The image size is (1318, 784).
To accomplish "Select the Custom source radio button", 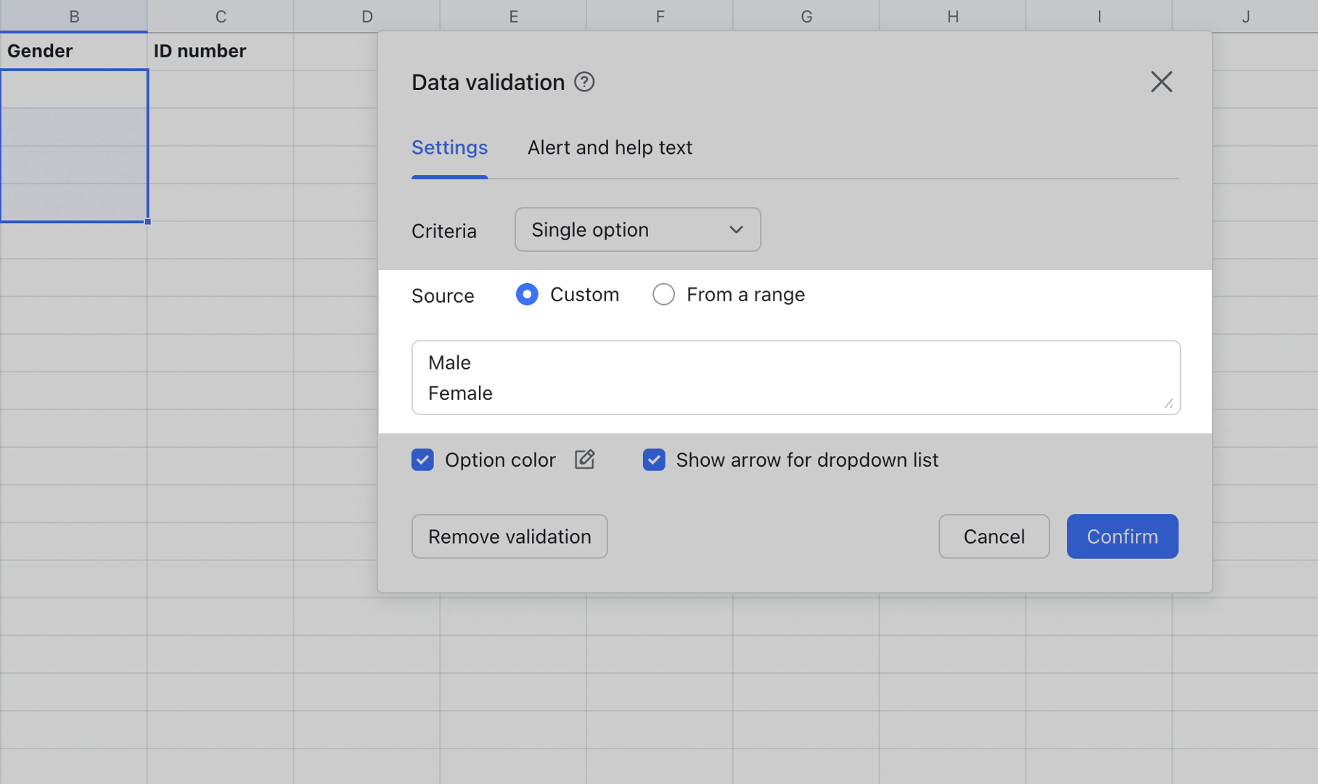I will coord(527,294).
